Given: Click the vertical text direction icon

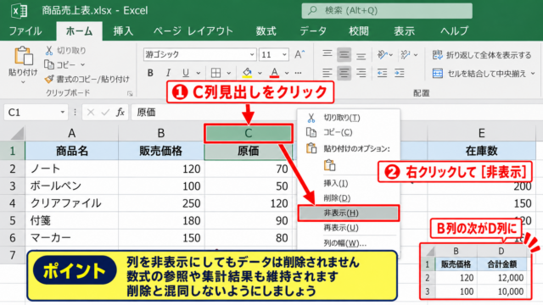Looking at the screenshot, I should (x=406, y=54).
